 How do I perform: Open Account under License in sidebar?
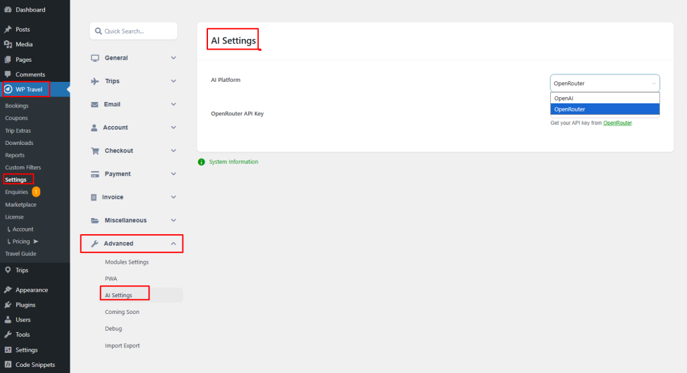point(23,229)
